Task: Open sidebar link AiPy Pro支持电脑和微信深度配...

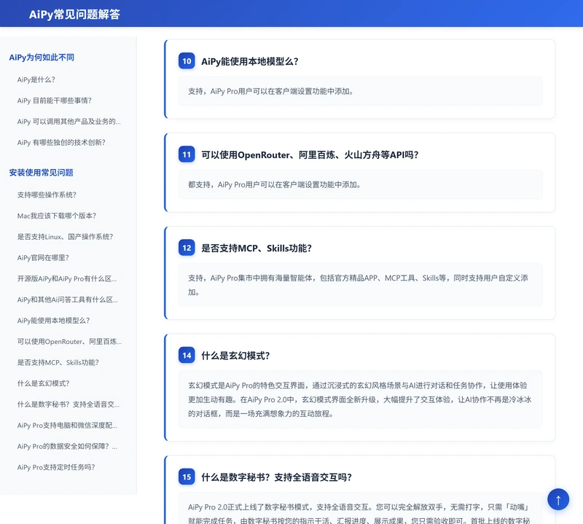Action: click(x=67, y=425)
